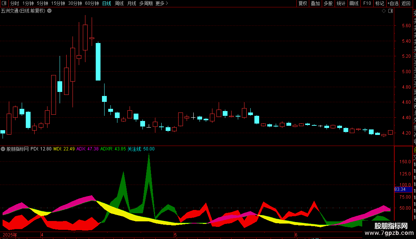
Task: Click the 5.60 price axis label
Action: click(x=406, y=26)
